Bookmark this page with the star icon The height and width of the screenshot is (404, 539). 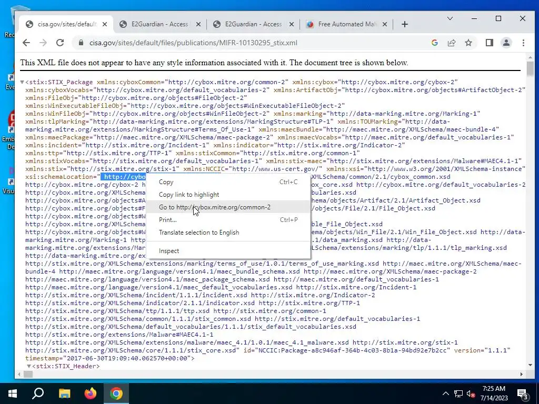pyautogui.click(x=468, y=43)
